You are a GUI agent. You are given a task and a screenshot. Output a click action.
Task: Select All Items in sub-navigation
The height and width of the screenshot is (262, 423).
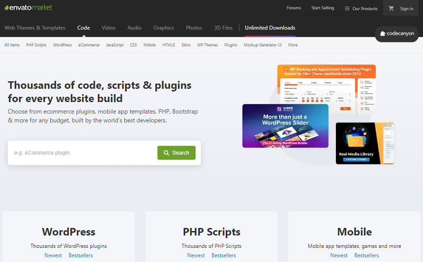(x=12, y=45)
